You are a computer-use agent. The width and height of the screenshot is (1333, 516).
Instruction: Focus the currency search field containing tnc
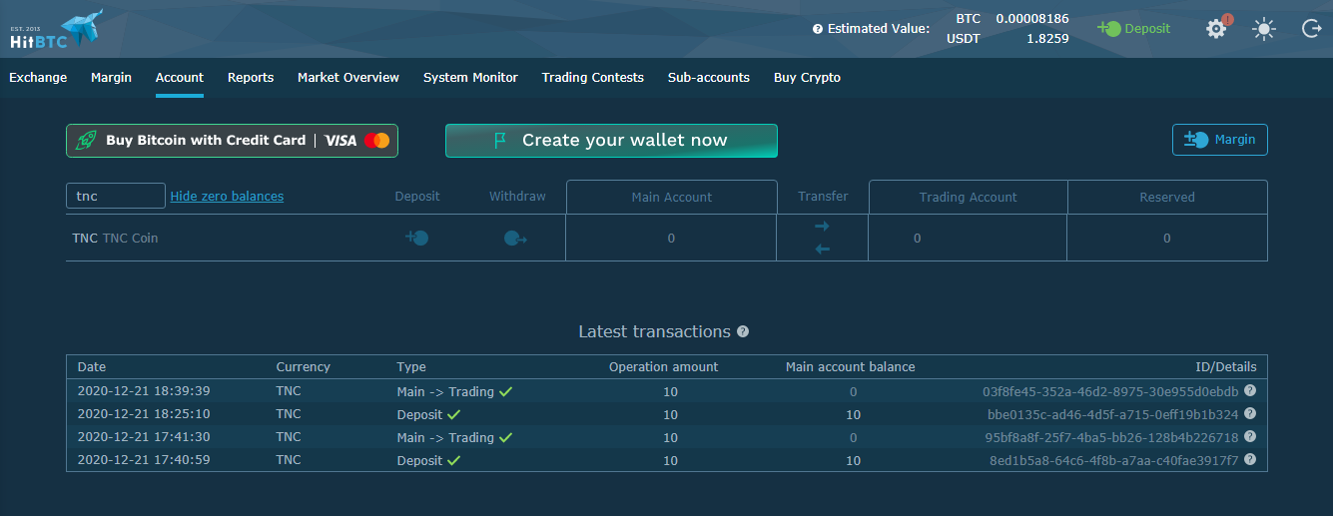pos(116,196)
